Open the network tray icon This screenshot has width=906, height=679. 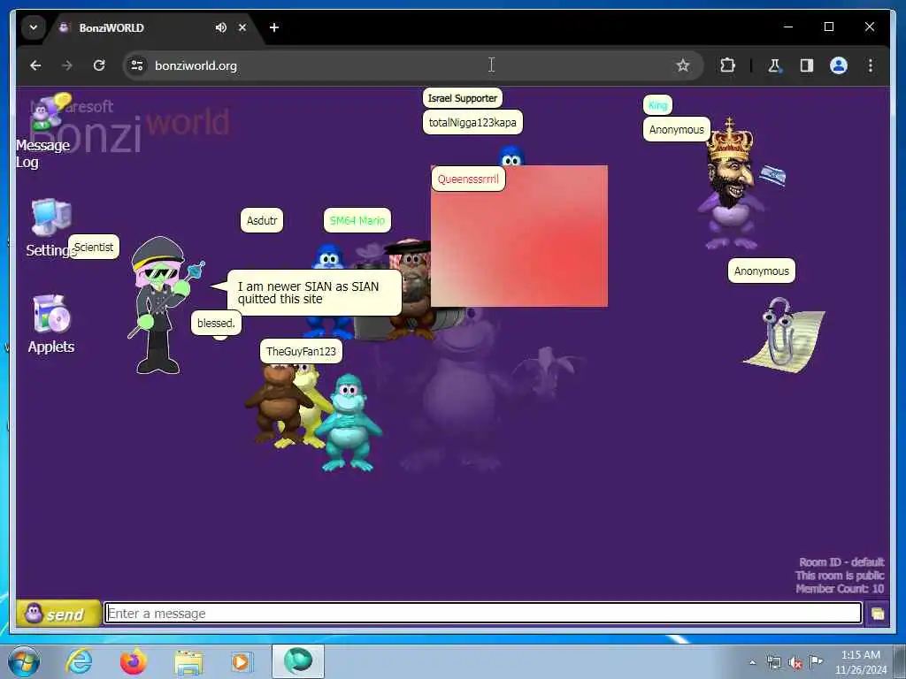[x=773, y=662]
